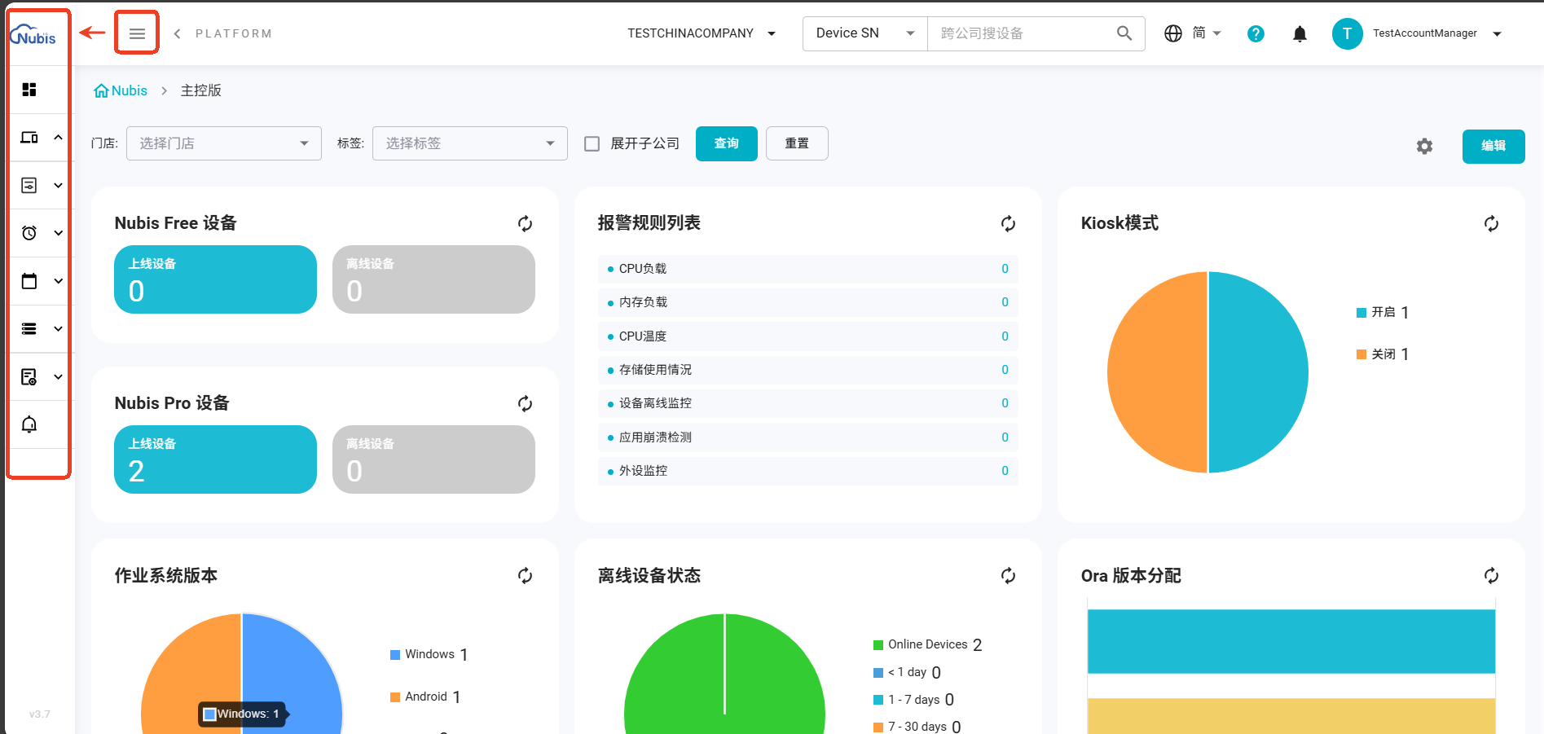Refresh the Nubis Pro 设备 card
This screenshot has width=1544, height=734.
pos(526,403)
